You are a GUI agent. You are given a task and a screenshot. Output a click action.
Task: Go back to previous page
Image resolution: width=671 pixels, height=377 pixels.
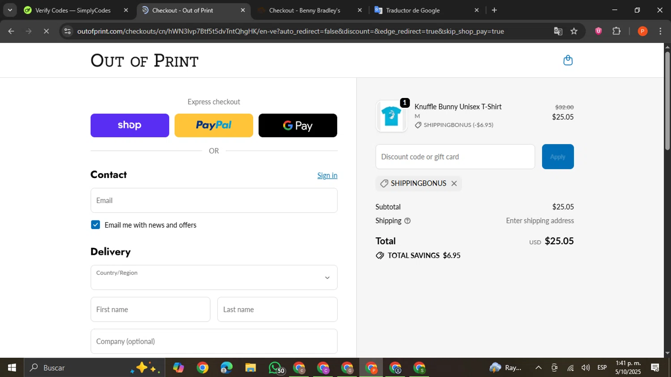pos(11,31)
